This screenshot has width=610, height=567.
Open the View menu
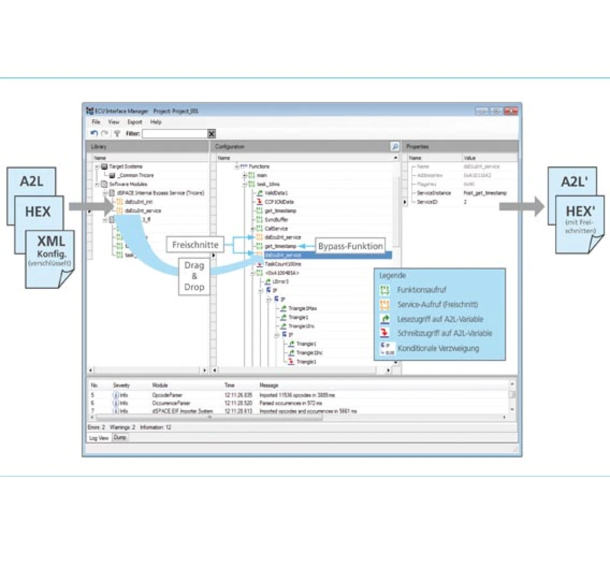click(x=113, y=122)
